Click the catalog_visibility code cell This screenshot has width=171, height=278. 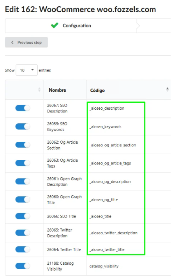tap(104, 266)
